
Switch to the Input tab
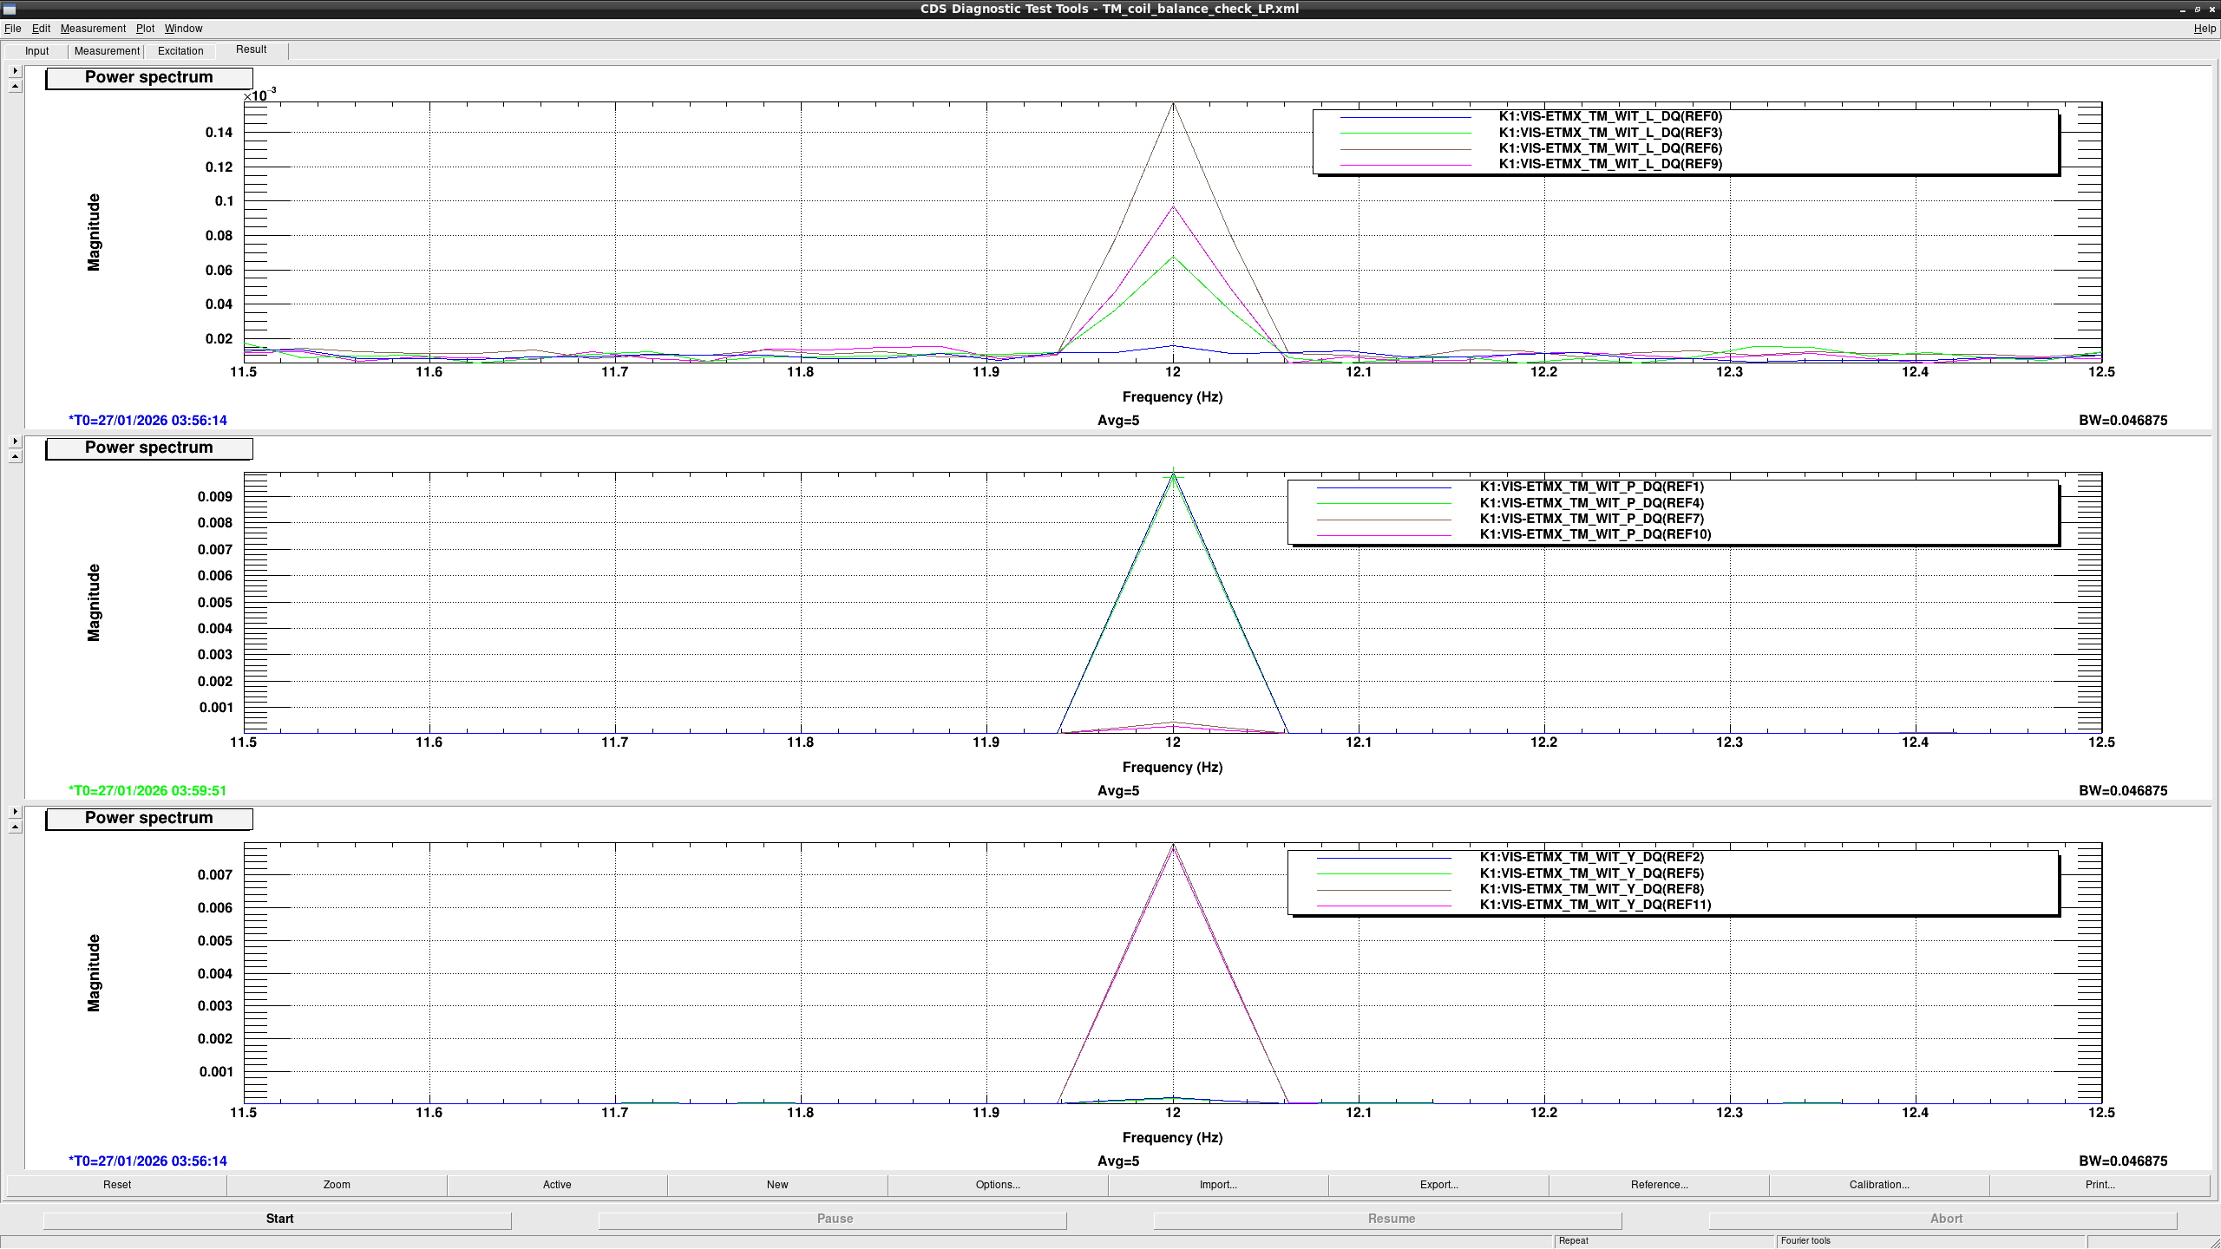(x=37, y=51)
